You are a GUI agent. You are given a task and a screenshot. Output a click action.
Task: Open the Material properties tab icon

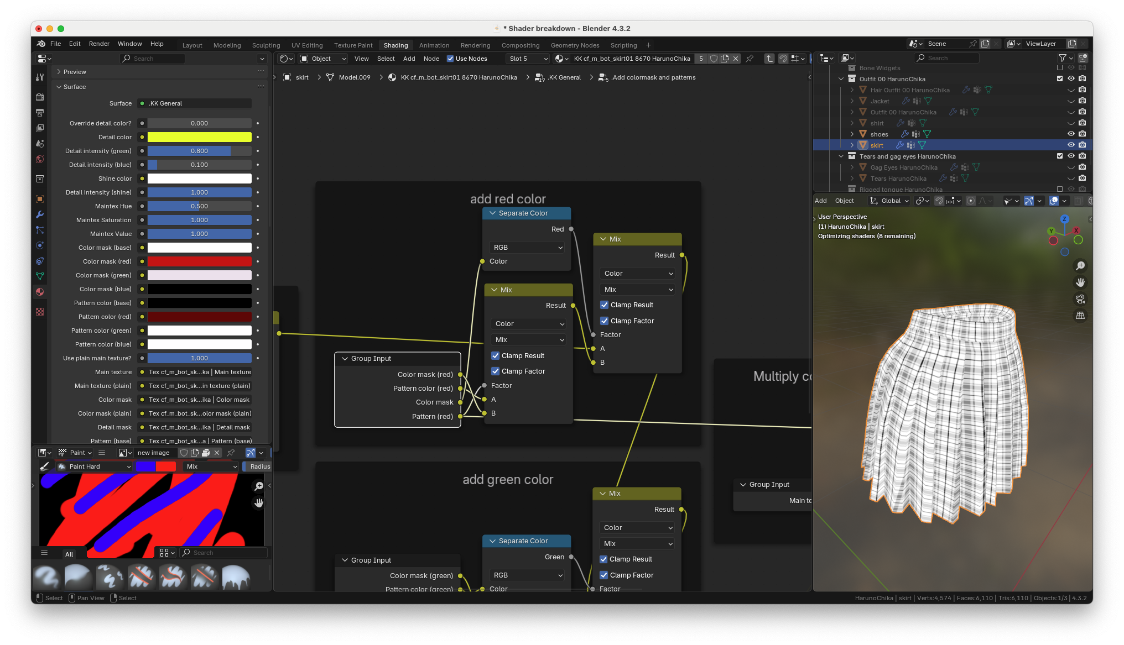pyautogui.click(x=40, y=292)
